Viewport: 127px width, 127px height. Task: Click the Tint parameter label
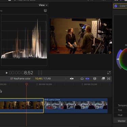[120, 110]
